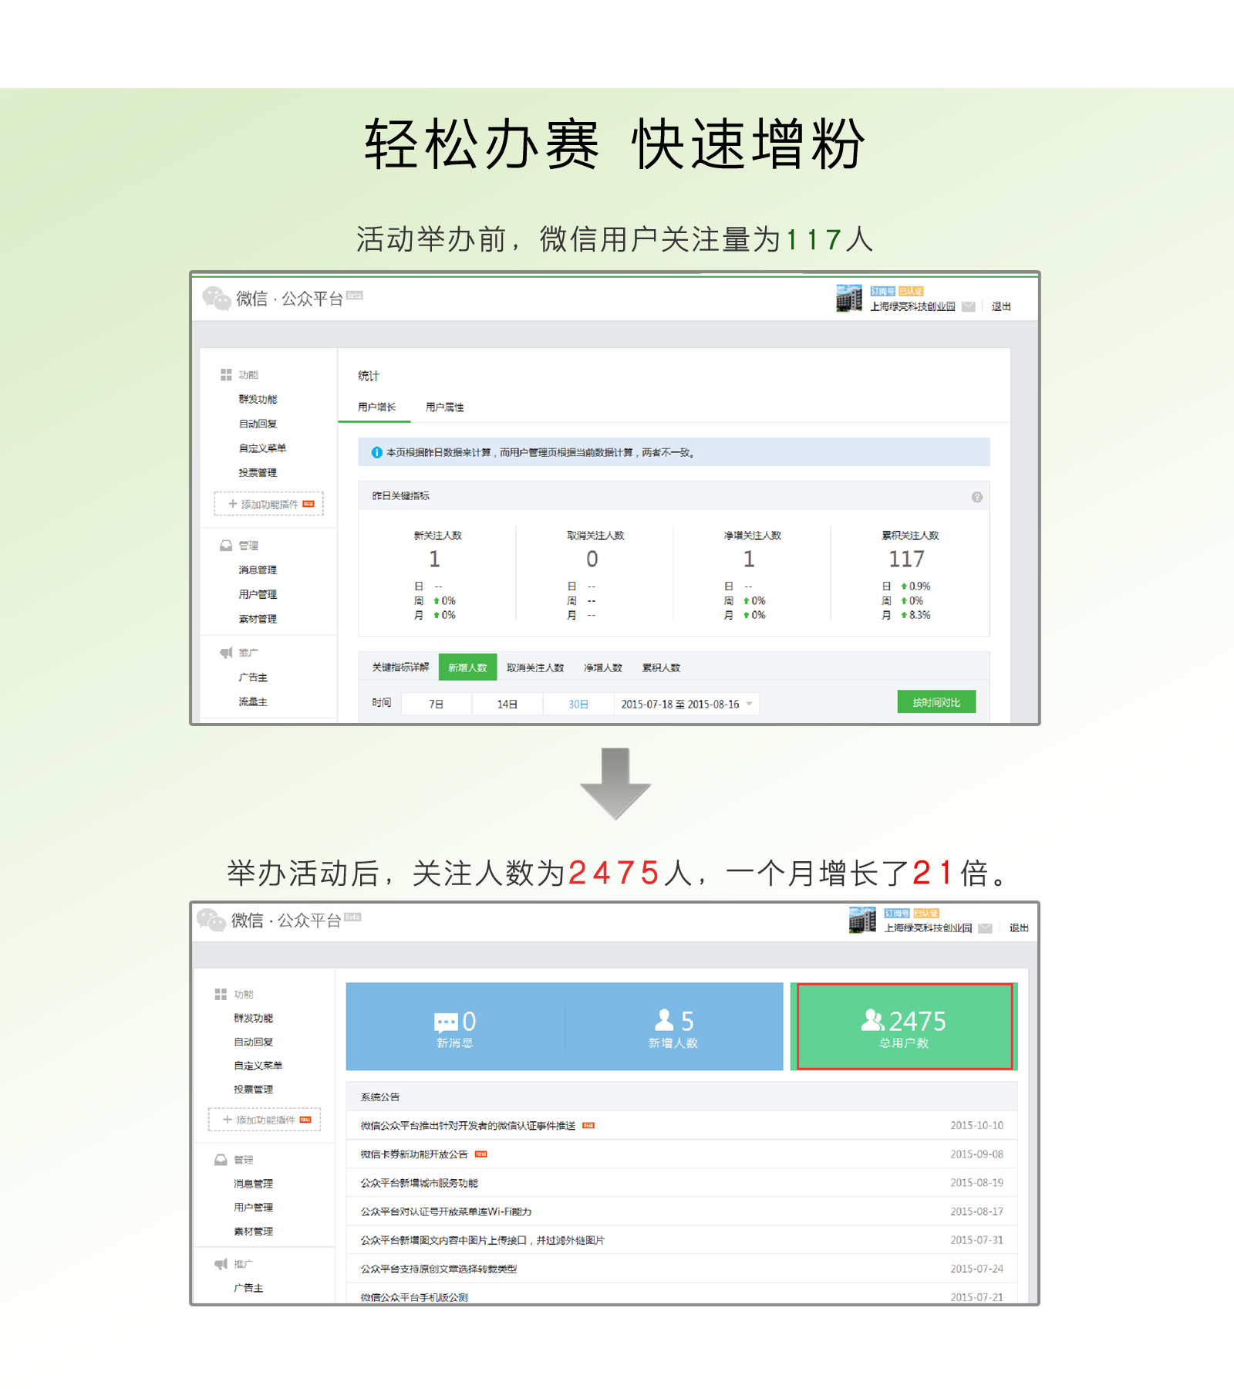Image resolution: width=1234 pixels, height=1389 pixels.
Task: Click the account building avatar in the lower header
Action: tap(862, 920)
